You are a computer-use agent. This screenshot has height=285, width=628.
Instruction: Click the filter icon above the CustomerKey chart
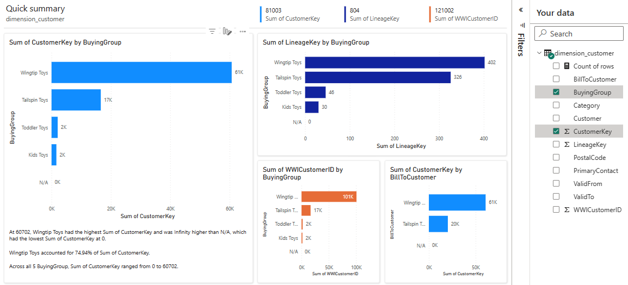point(212,32)
